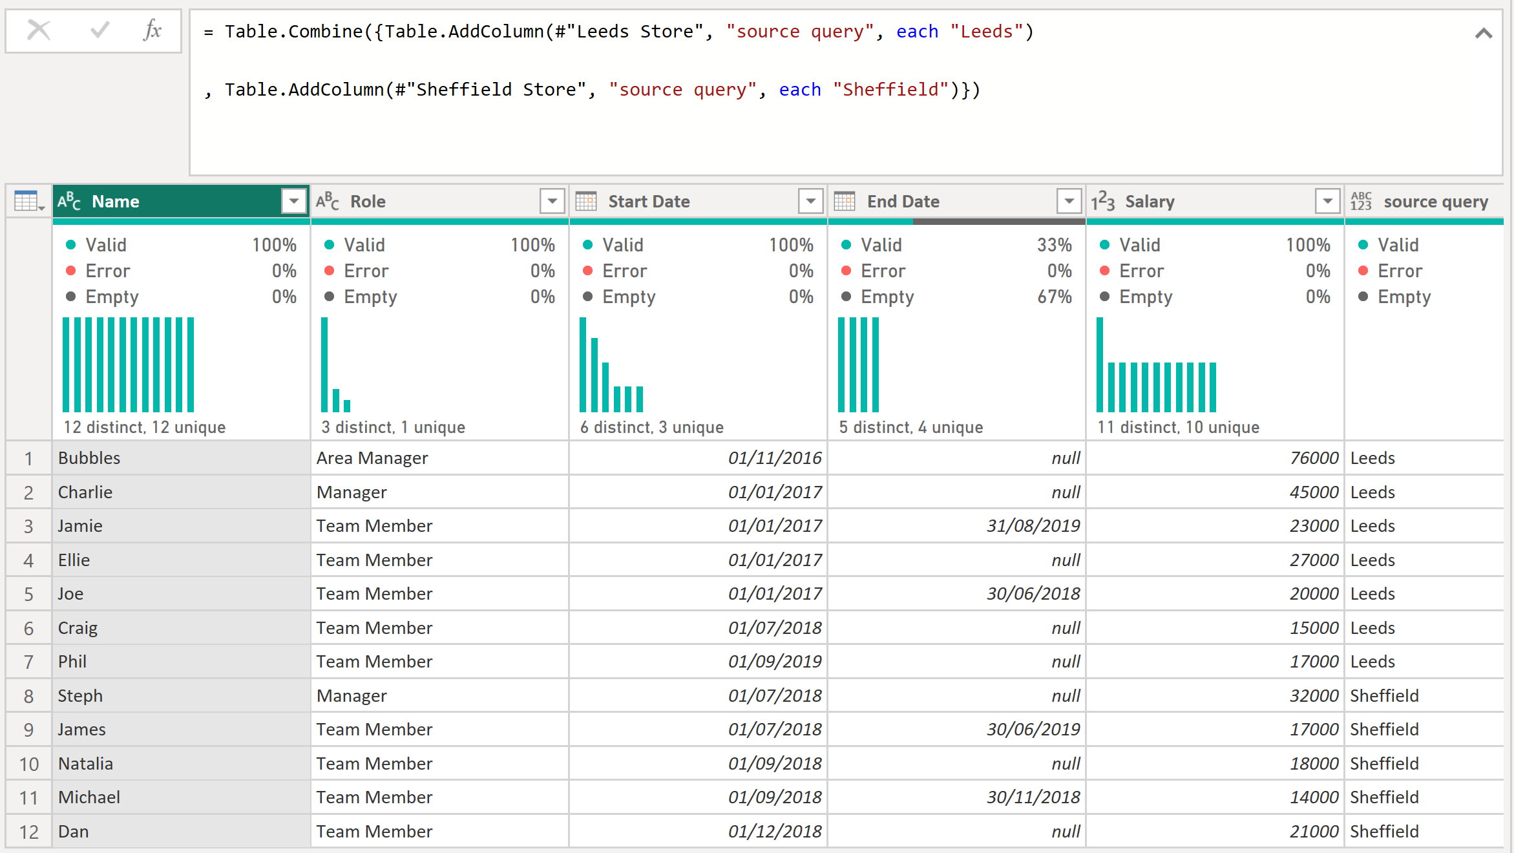Screen dimensions: 1514x853
Task: Click Valid percentage in Role column profile
Action: click(529, 244)
